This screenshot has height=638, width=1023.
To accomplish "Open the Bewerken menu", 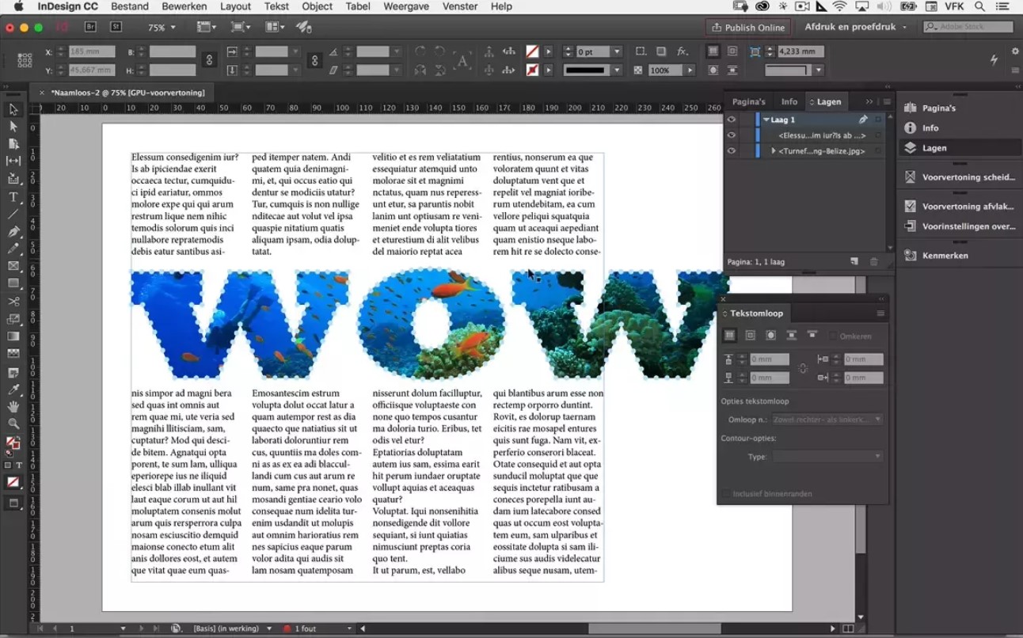I will 184,6.
